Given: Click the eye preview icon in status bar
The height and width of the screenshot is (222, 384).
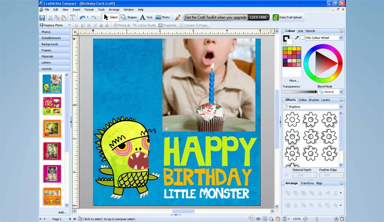Looking at the screenshot, I should click(x=258, y=219).
